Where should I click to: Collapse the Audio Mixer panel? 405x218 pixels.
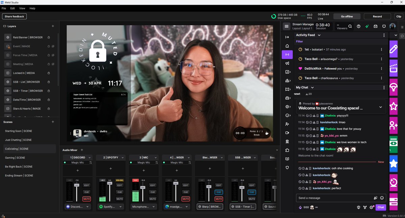tap(277, 150)
